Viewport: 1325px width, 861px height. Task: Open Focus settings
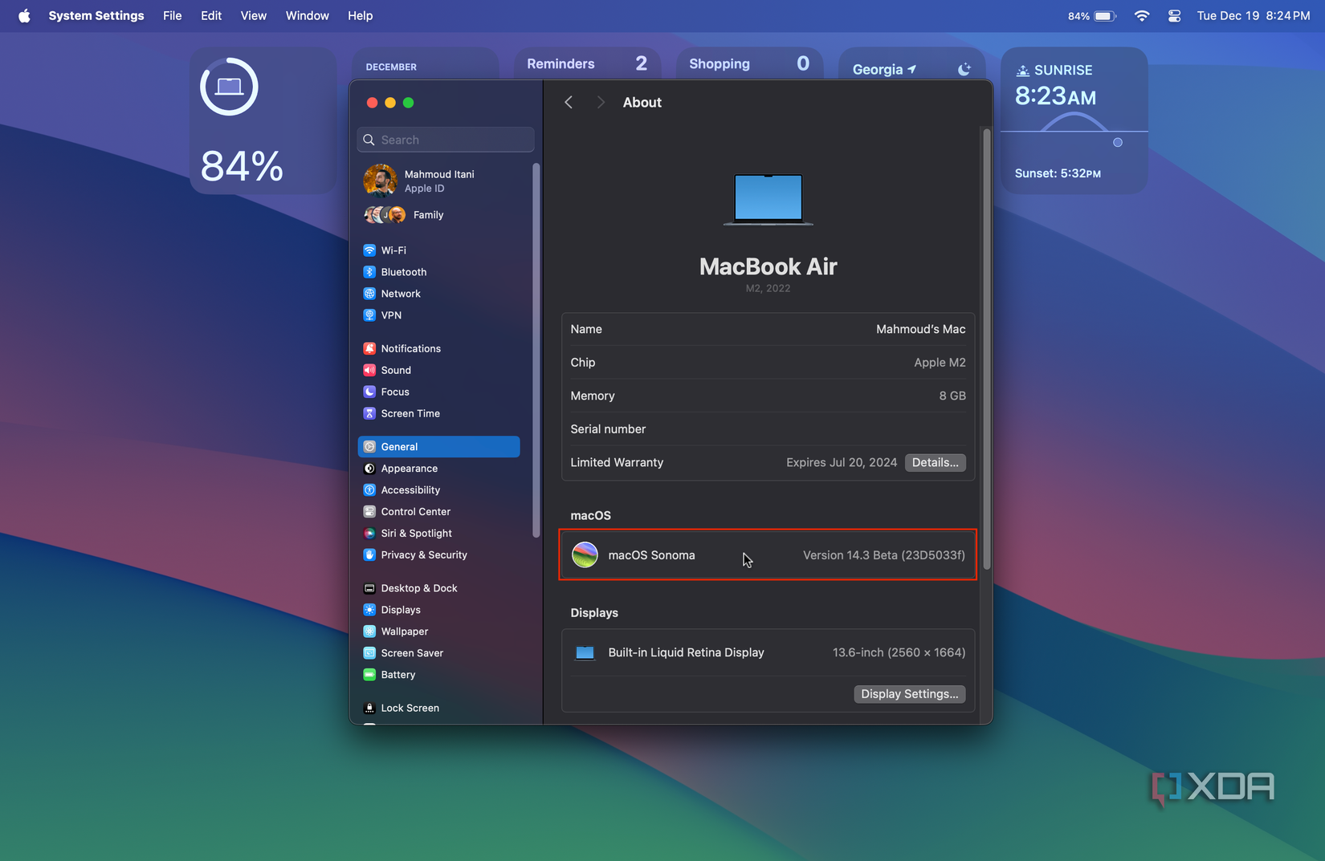pyautogui.click(x=438, y=392)
